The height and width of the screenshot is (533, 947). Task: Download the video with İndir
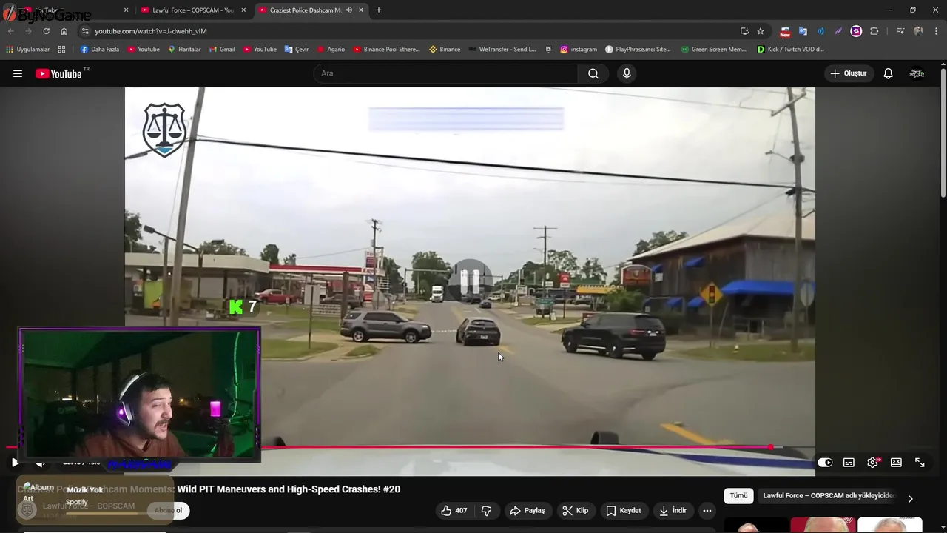point(673,510)
